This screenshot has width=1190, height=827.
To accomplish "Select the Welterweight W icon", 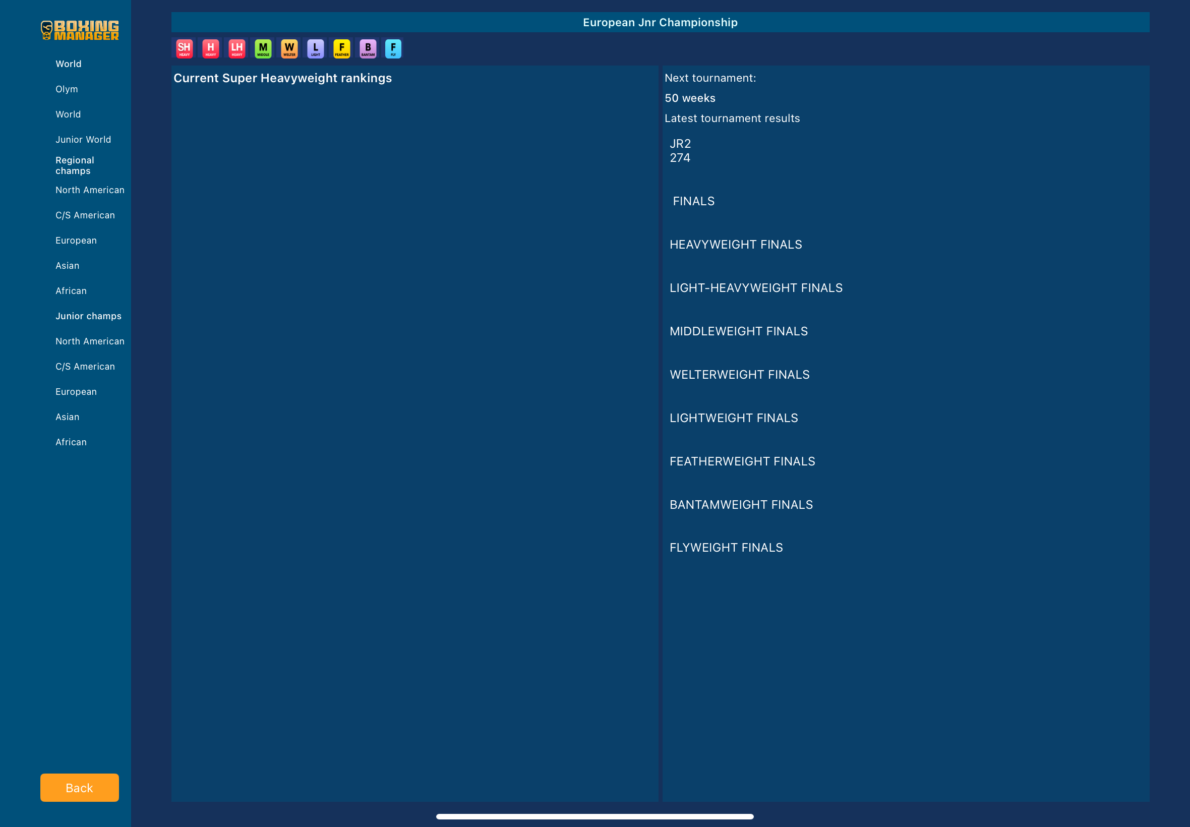I will 289,49.
